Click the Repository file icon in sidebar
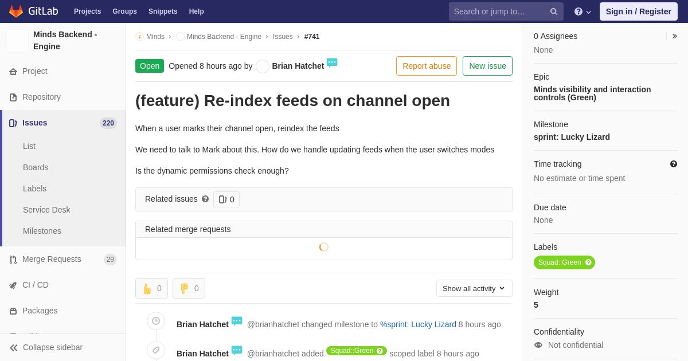The image size is (688, 361). pyautogui.click(x=13, y=97)
